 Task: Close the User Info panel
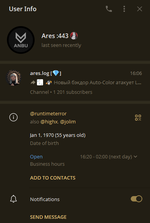point(140,9)
